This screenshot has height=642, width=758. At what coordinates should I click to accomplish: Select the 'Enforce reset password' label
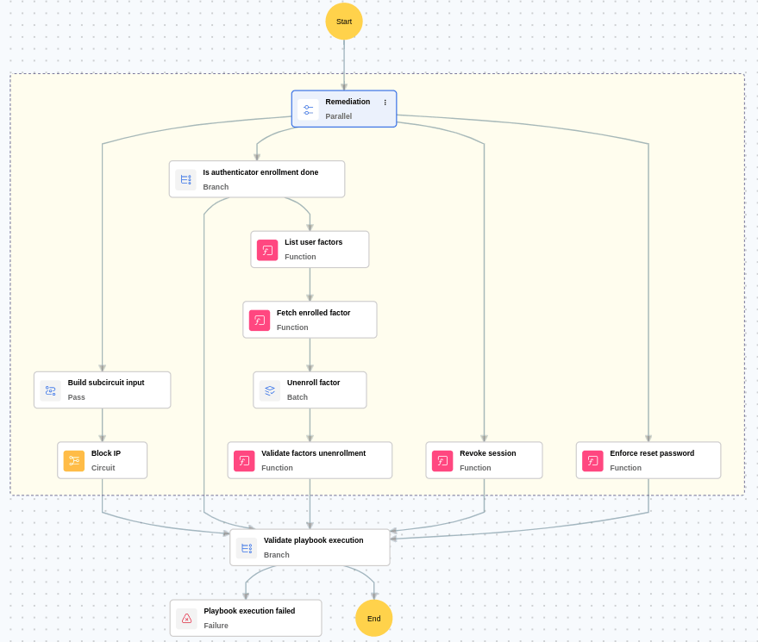coord(652,453)
